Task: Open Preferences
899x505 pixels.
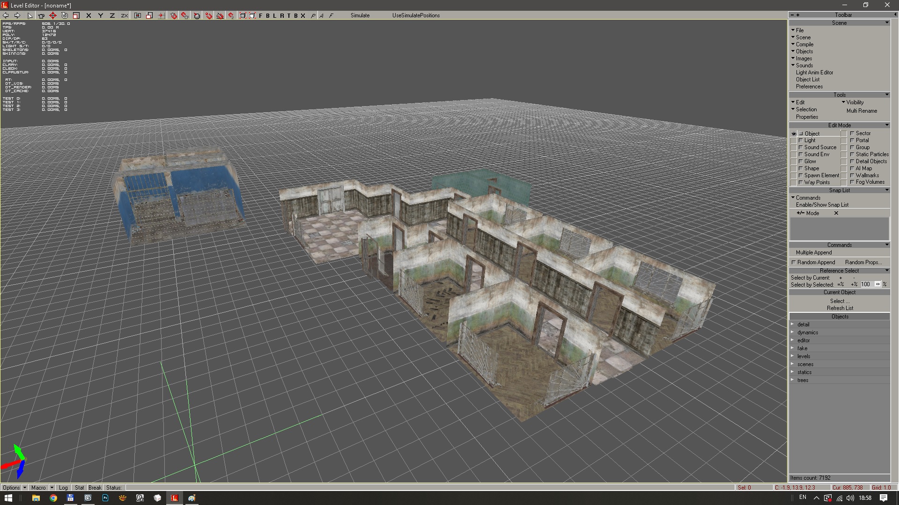Action: coord(809,87)
